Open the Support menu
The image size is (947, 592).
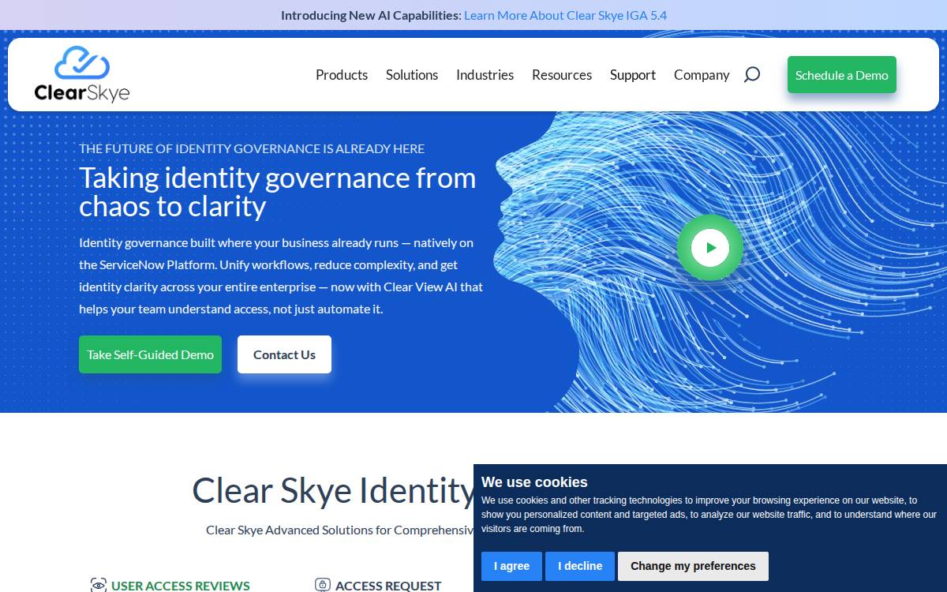[633, 74]
